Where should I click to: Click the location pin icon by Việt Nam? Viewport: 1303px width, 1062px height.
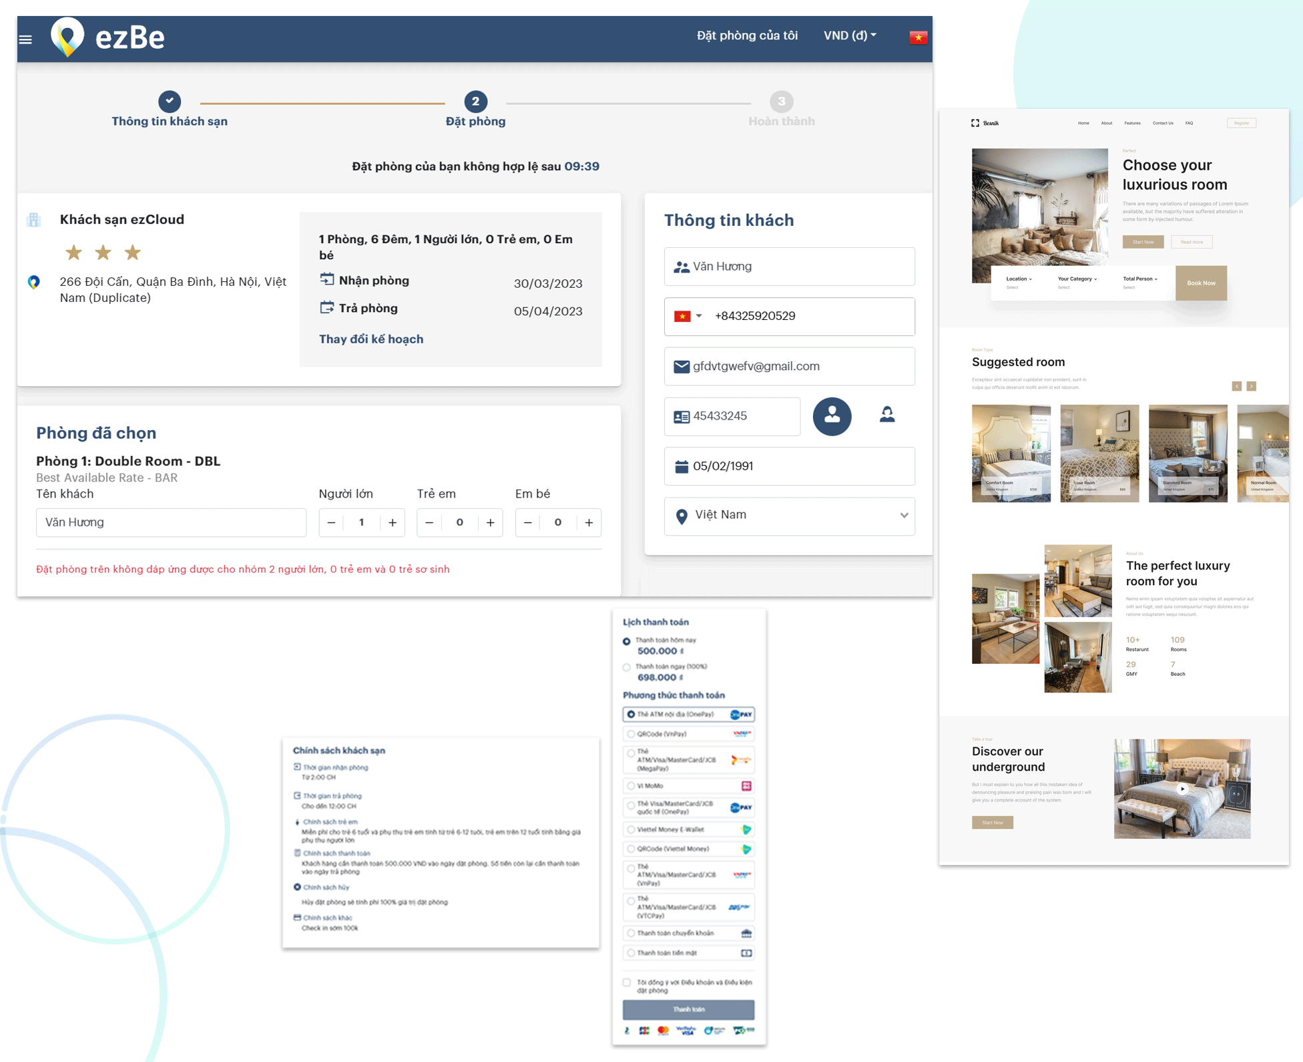point(682,516)
